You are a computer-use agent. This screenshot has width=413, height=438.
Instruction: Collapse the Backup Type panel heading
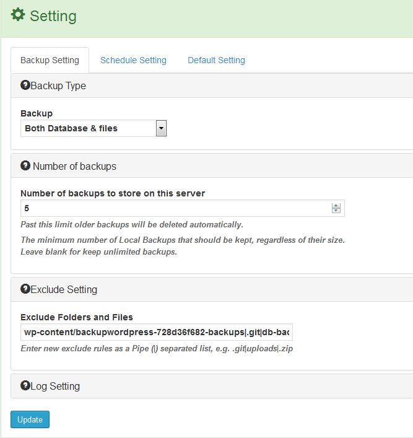coord(58,85)
